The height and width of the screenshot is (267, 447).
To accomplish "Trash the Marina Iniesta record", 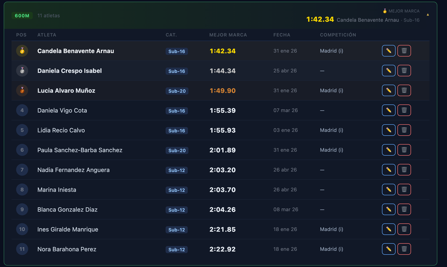I will pos(404,189).
